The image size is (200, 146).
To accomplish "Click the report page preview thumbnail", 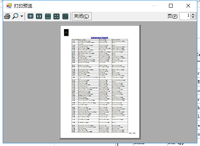I will click(100, 82).
